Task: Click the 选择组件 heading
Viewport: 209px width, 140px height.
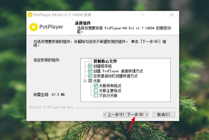Action: tap(83, 23)
